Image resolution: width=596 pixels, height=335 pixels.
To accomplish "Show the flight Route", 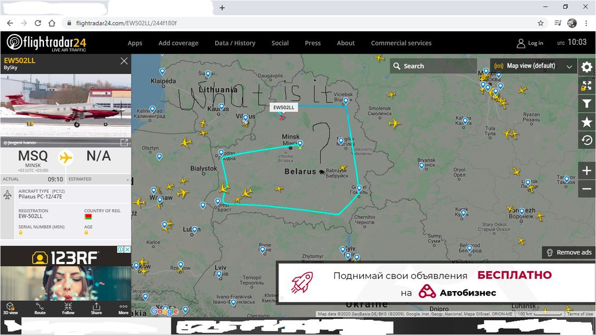I will click(x=40, y=308).
